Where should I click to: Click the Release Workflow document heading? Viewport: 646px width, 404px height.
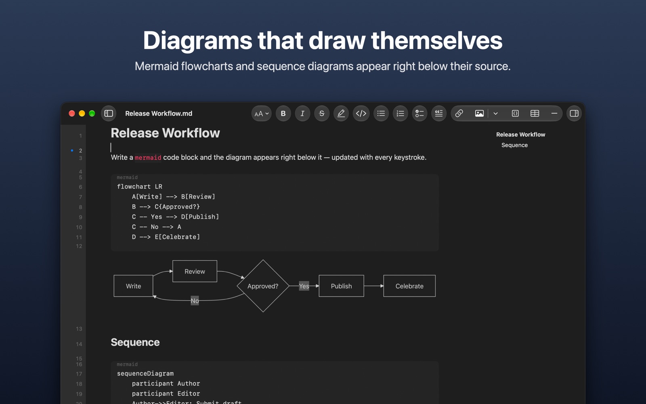tap(165, 133)
